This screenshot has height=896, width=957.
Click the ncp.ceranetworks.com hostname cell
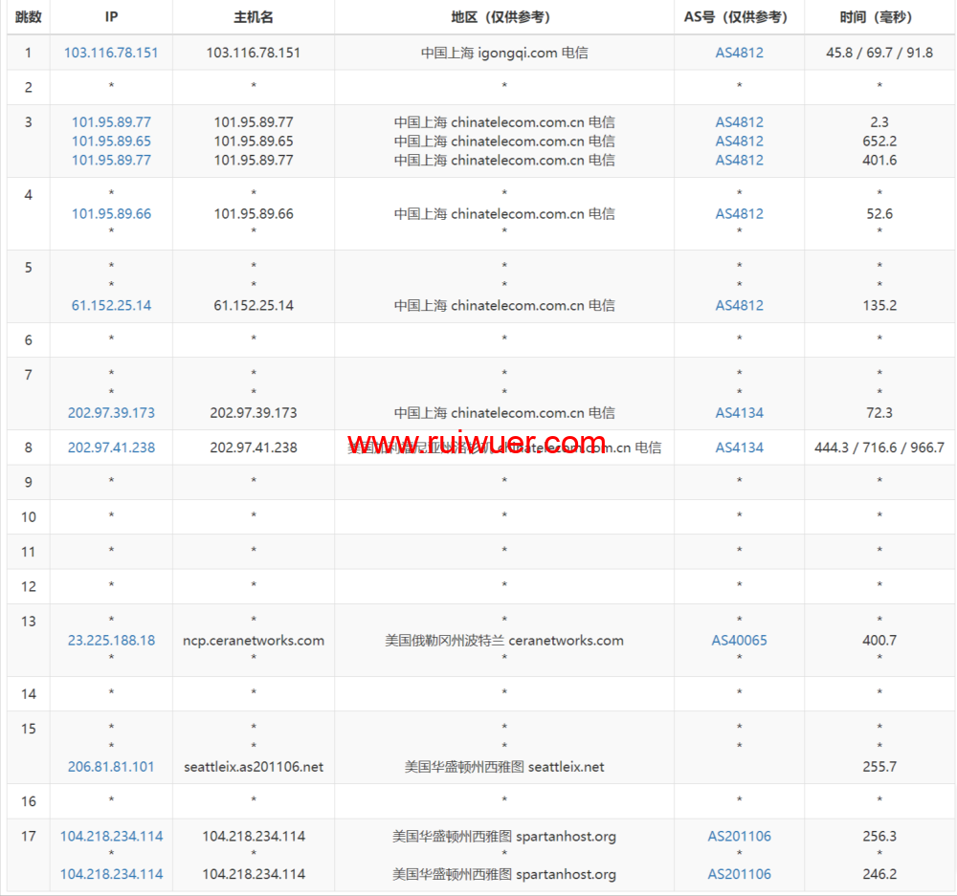[x=253, y=640]
